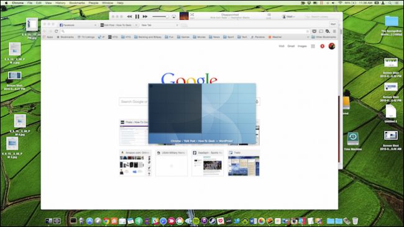Image resolution: width=404 pixels, height=227 pixels.
Task: Open the Weather bookmark
Action: pos(275,37)
